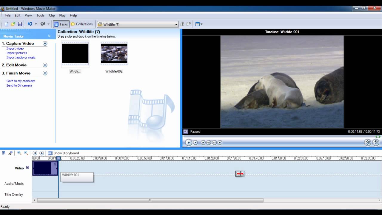The height and width of the screenshot is (215, 382).
Task: Click the timeline scrollbar left arrow
Action: tap(35, 200)
